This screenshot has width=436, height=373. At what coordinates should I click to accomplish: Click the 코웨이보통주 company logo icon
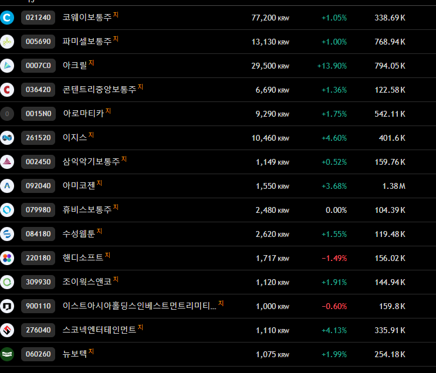pos(7,18)
